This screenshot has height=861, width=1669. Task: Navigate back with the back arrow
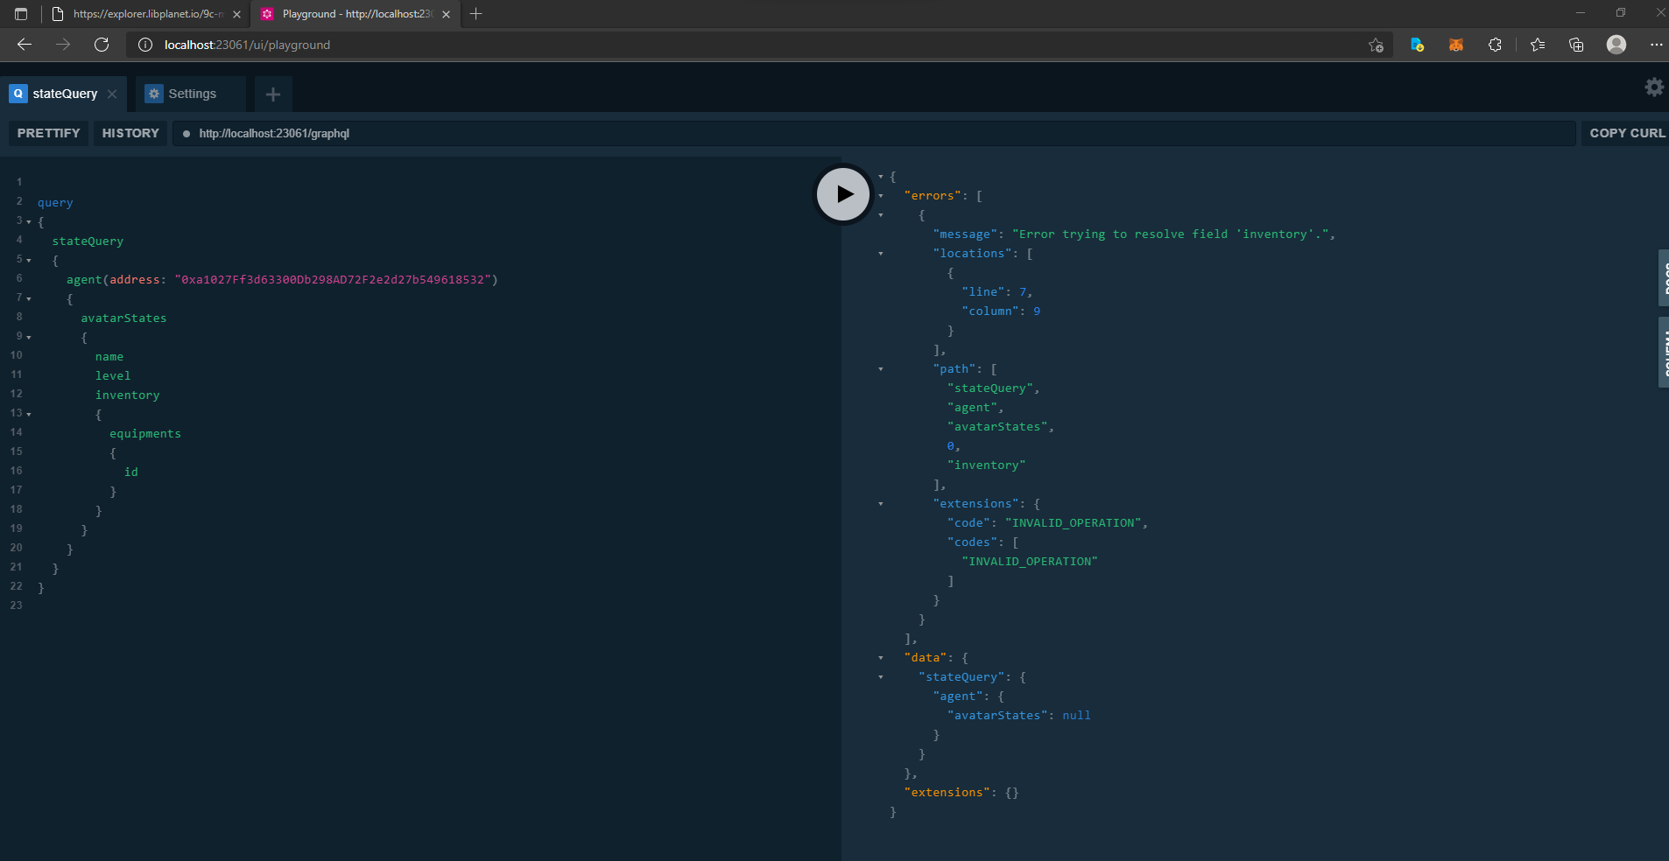pyautogui.click(x=25, y=45)
